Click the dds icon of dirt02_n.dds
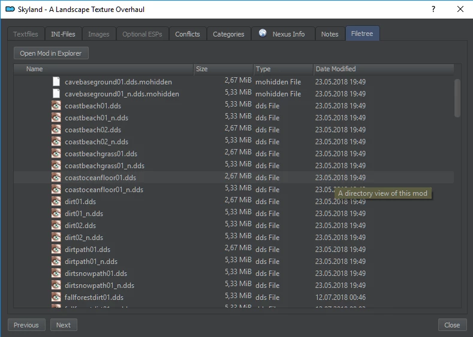The image size is (473, 337). point(56,237)
